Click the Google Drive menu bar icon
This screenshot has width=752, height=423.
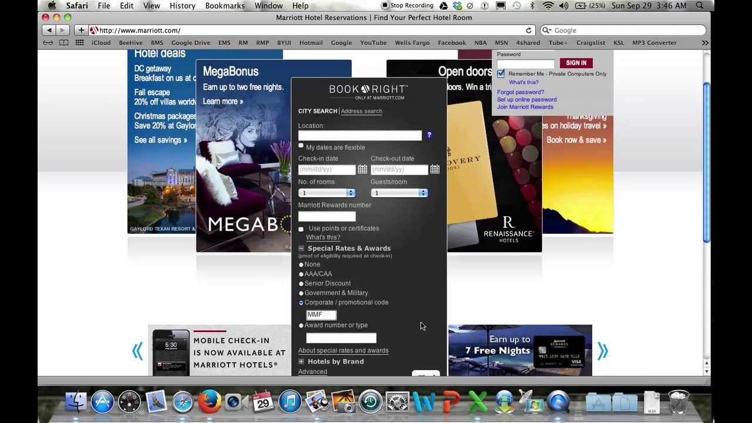444,6
